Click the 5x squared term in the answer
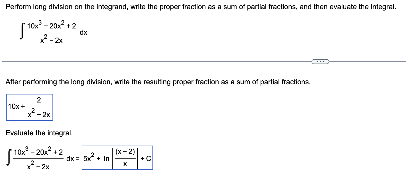Viewport: 406px width, 179px height. coord(88,158)
